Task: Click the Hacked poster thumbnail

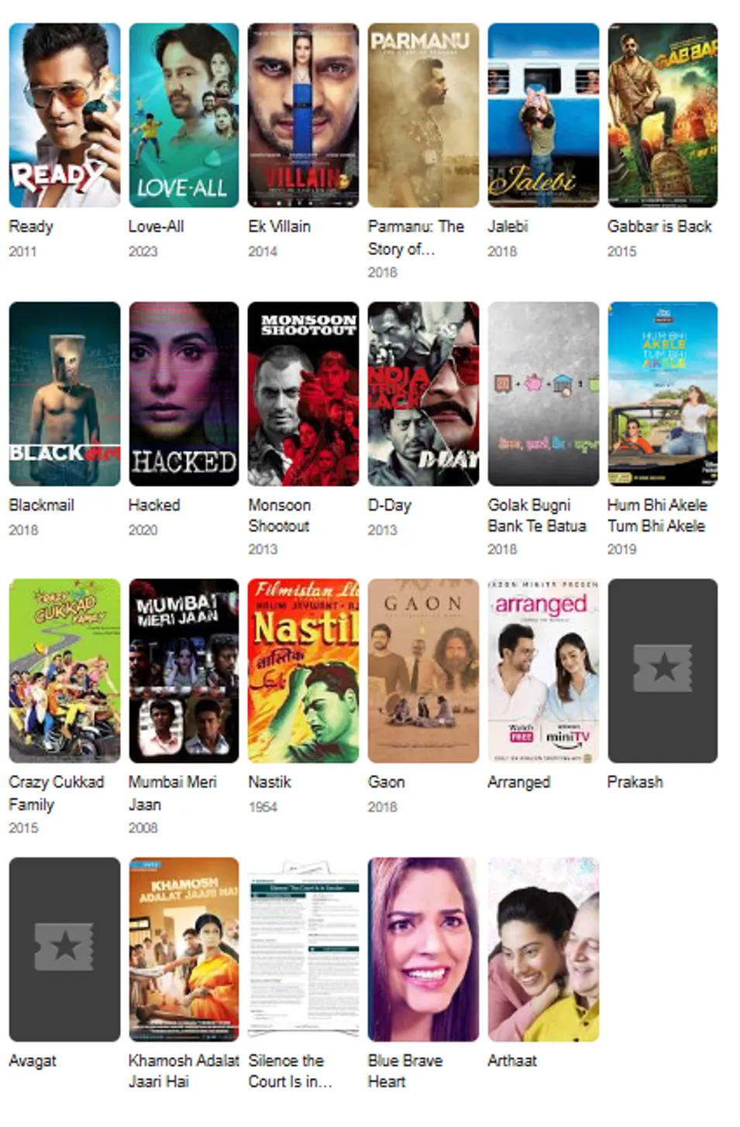Action: 184,394
